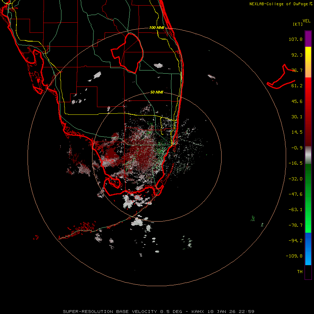
Task: Click the -32.0 velocity scale value
Action: click(296, 179)
